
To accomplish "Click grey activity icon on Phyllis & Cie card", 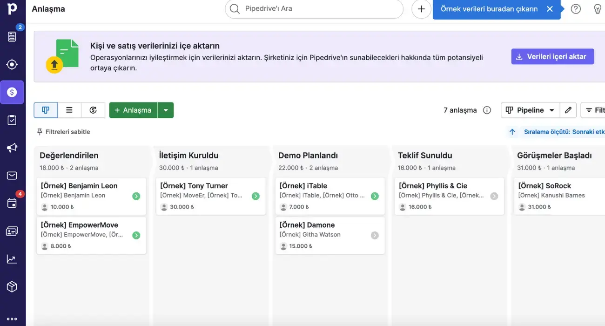I will pos(494,196).
